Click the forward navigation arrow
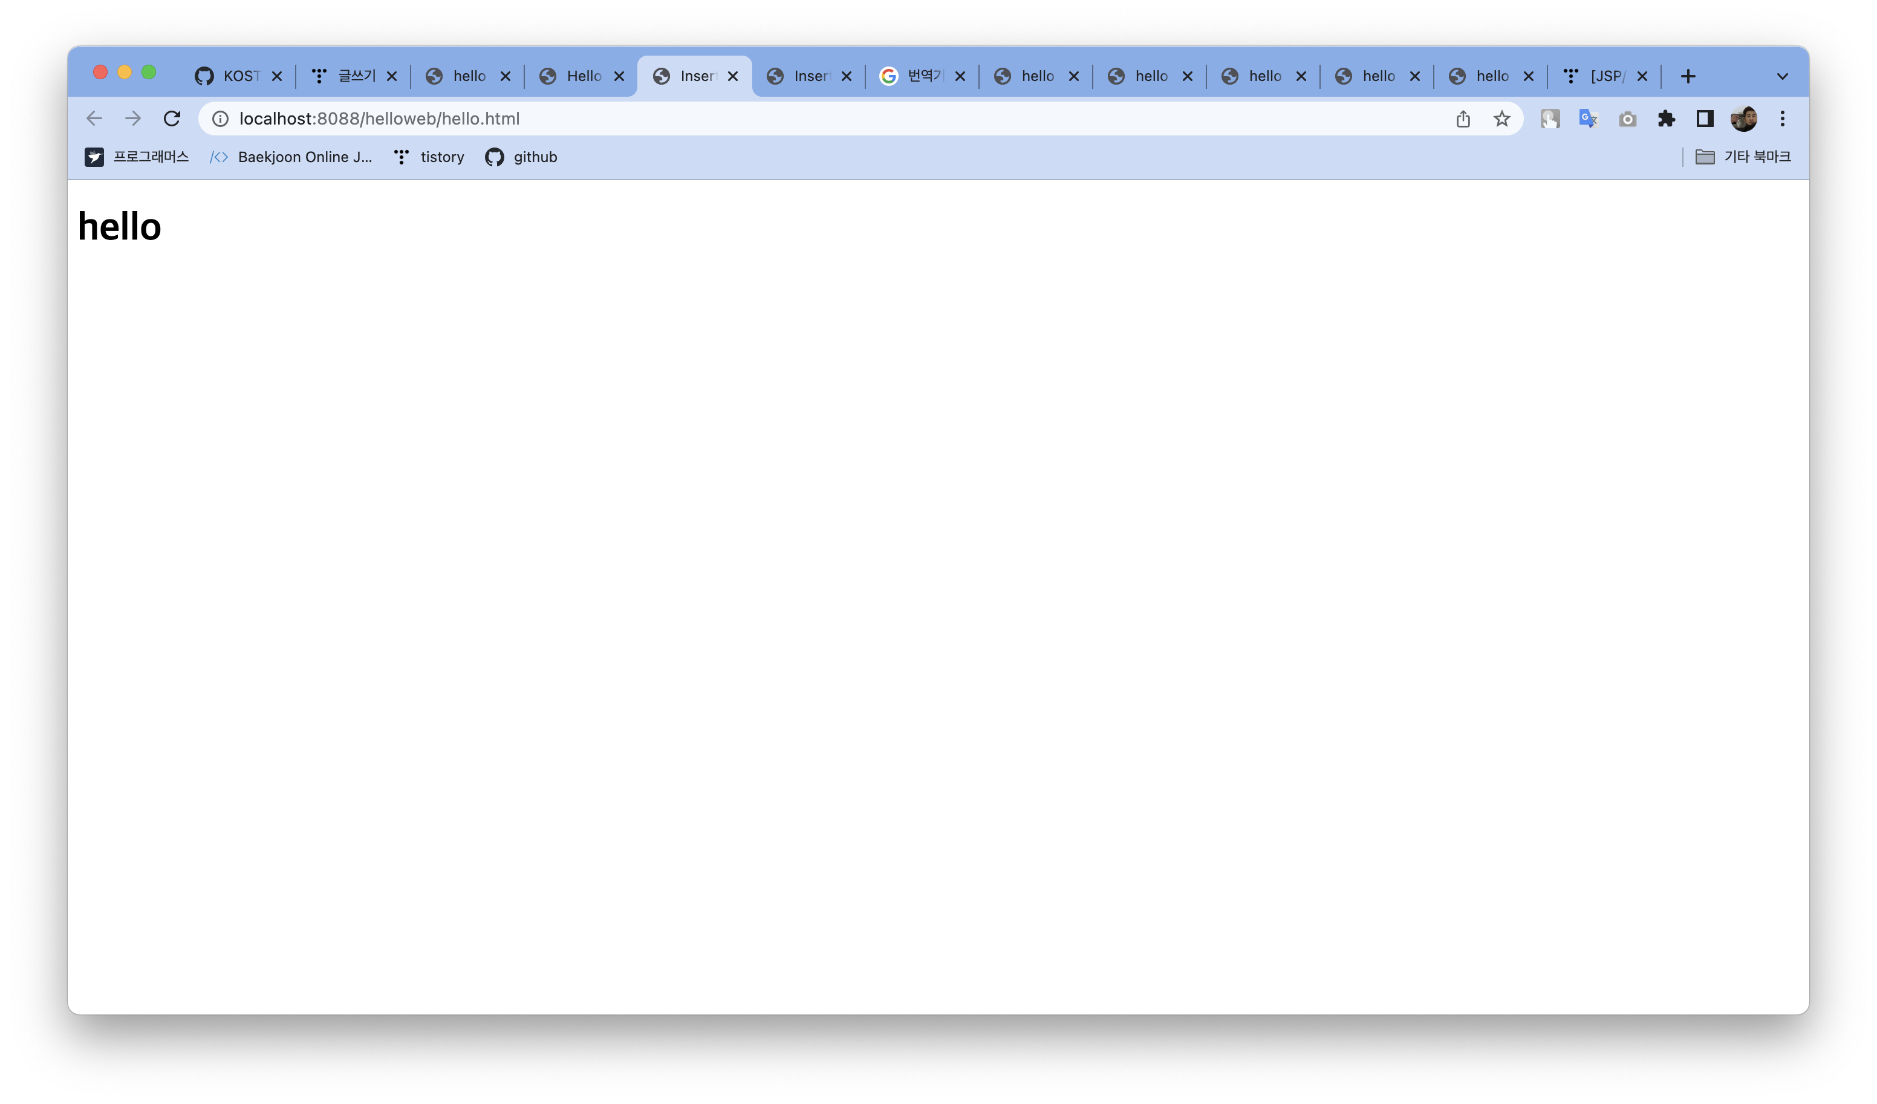Viewport: 1877px width, 1104px height. tap(132, 119)
